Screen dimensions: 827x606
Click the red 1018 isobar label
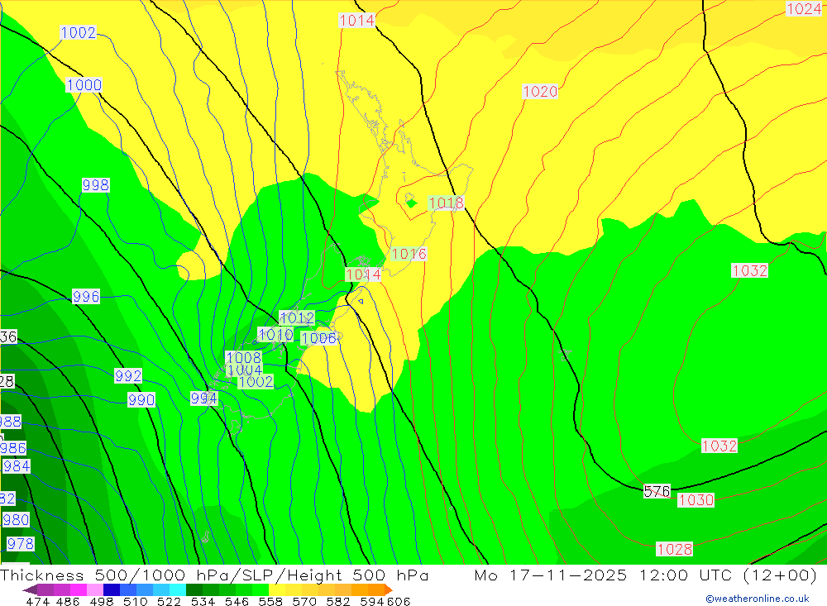pos(447,203)
